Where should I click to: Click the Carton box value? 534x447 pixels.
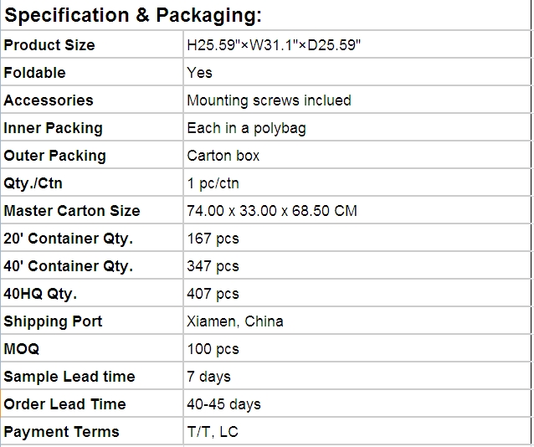(x=223, y=156)
